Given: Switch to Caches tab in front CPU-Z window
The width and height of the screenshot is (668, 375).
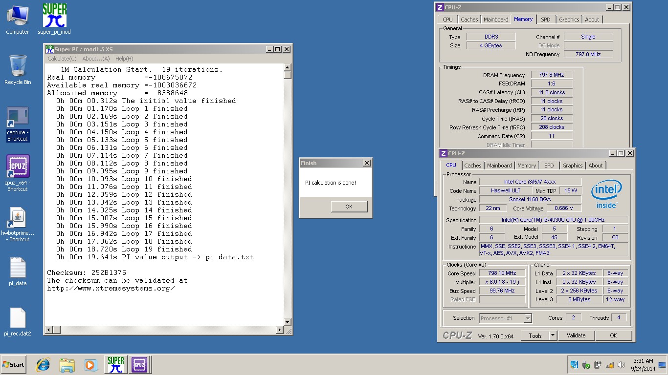Looking at the screenshot, I should pos(473,166).
